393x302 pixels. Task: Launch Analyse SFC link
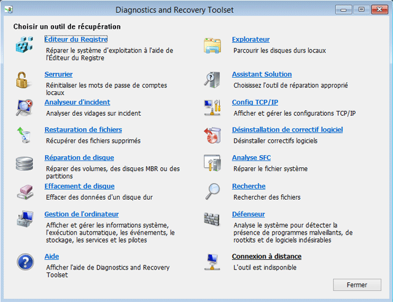(x=251, y=158)
